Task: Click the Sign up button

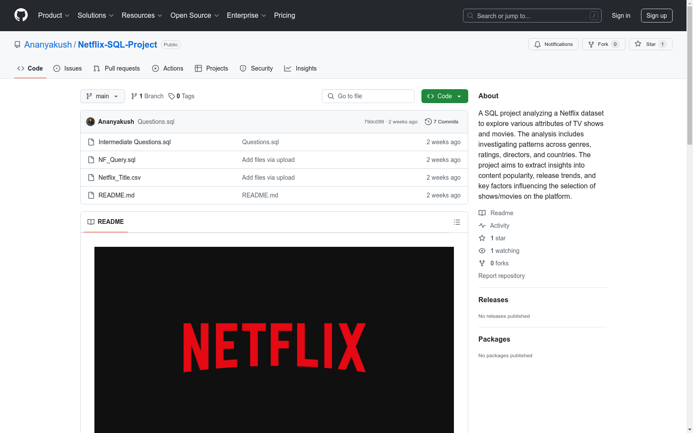Action: (x=657, y=16)
